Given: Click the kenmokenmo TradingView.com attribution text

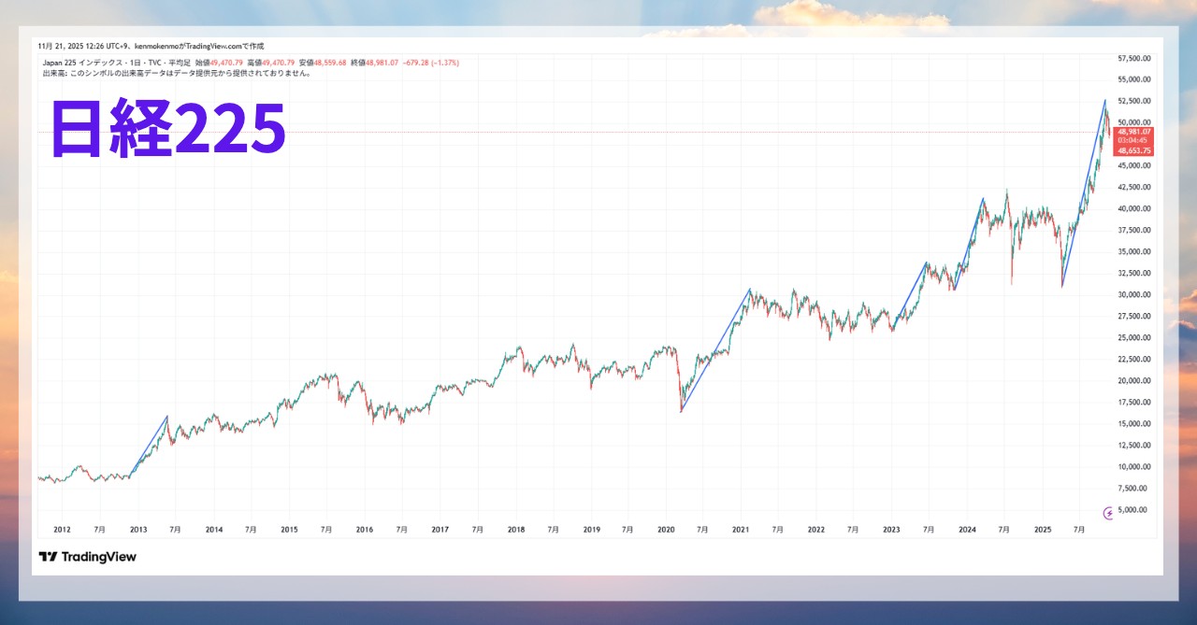Looking at the screenshot, I should (x=200, y=46).
